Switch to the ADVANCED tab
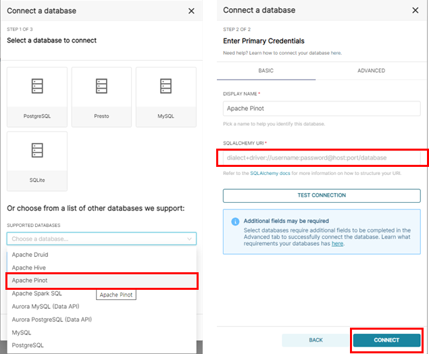This screenshot has width=429, height=354. (x=371, y=70)
